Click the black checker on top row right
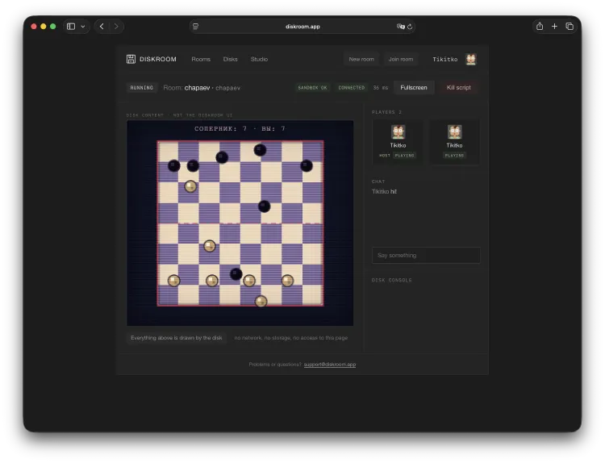 coord(260,149)
